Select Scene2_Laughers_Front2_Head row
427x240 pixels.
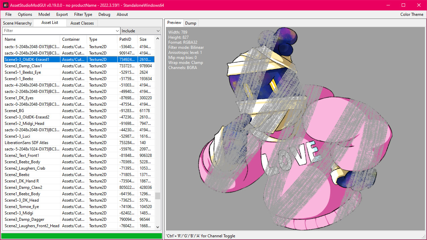tap(79, 226)
